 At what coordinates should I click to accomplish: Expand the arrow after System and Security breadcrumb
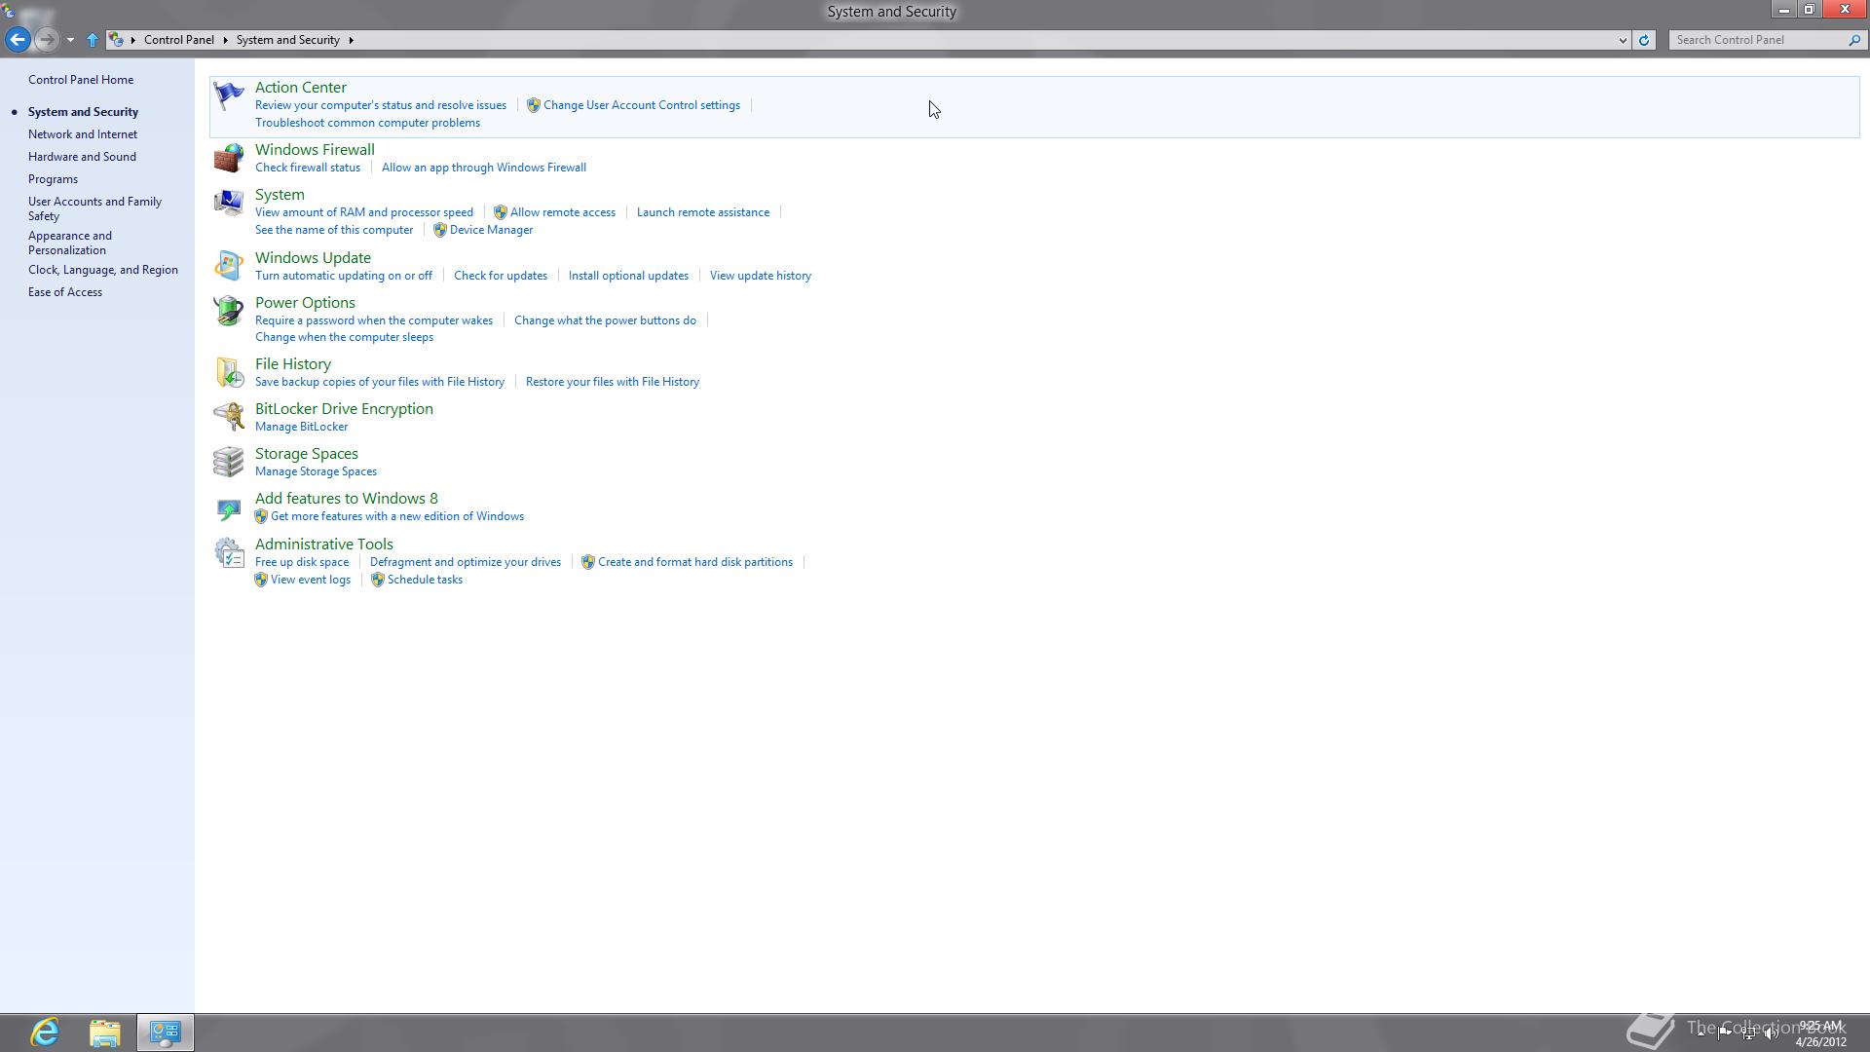(x=351, y=40)
